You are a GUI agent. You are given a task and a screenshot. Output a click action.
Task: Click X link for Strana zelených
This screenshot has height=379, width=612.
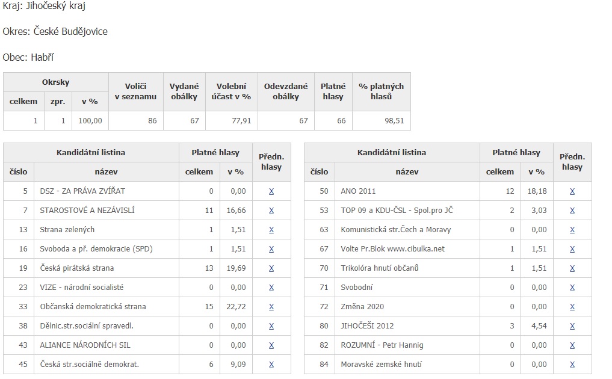(271, 230)
